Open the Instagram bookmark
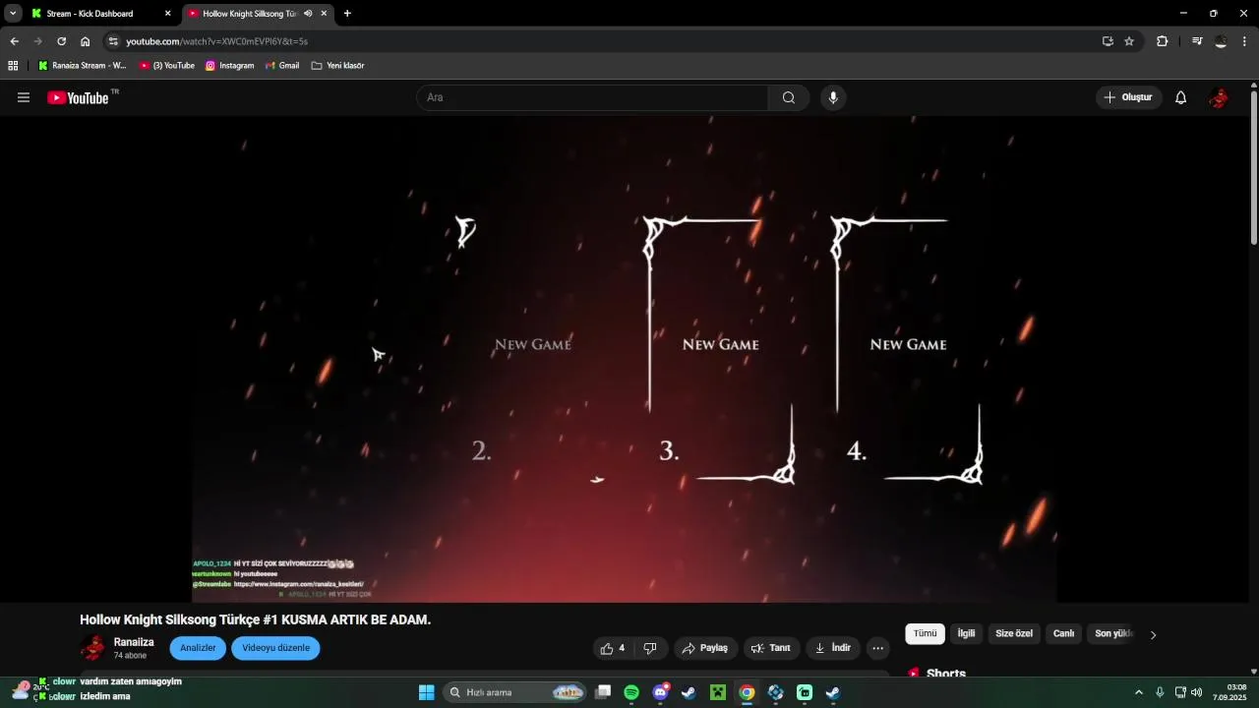The image size is (1259, 708). point(229,66)
